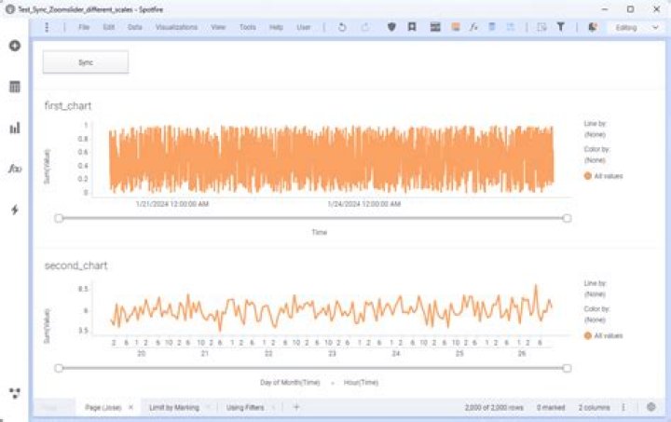
Task: Open the f(x) sidebar icon
Action: click(15, 169)
